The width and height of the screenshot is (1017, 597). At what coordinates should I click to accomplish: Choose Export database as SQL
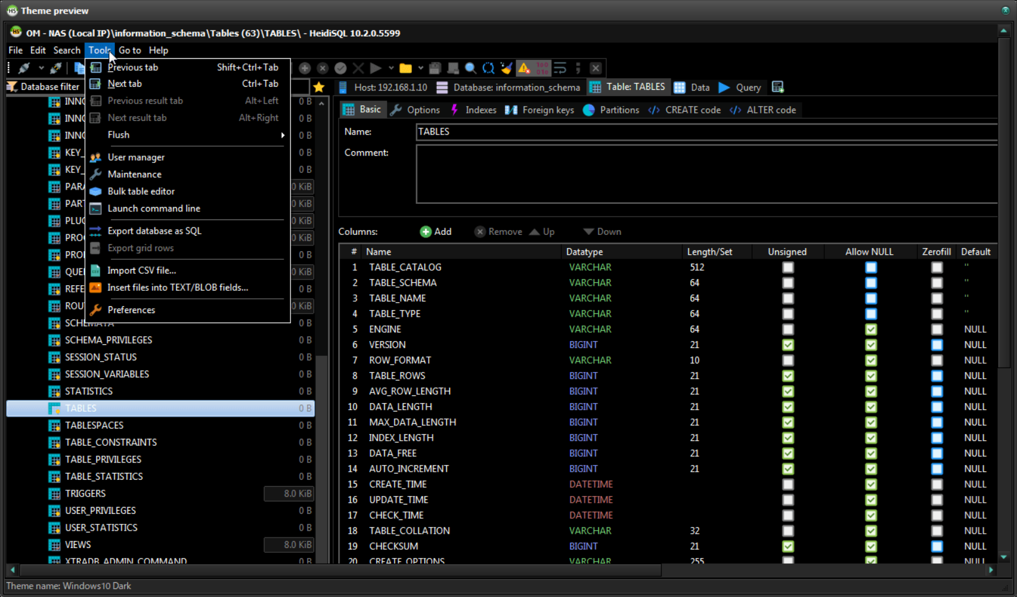point(155,231)
